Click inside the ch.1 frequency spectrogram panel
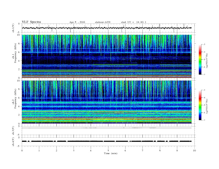This screenshot has height=169, width=219. pyautogui.click(x=107, y=56)
